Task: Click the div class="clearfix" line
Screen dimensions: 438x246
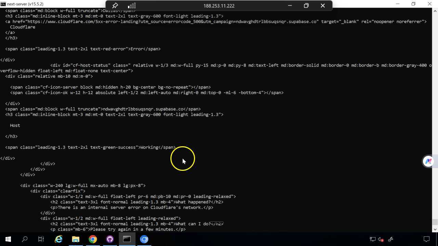Action: pos(58,191)
